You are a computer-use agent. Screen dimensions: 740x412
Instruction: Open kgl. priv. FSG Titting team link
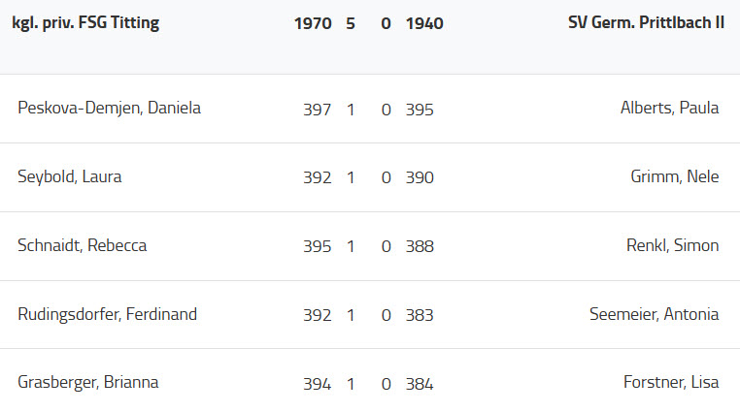click(85, 23)
